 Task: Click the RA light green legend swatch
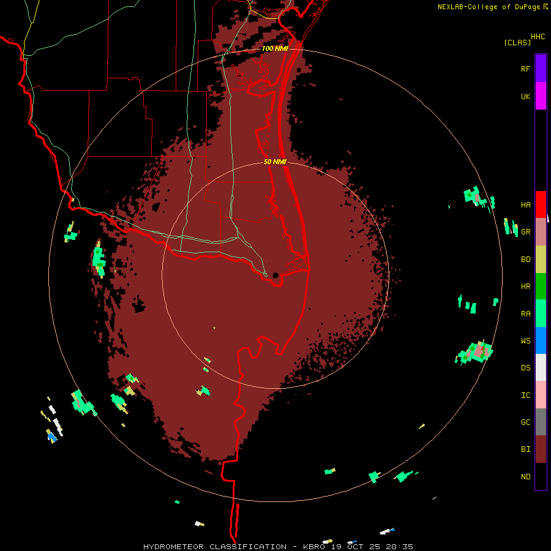[x=541, y=313]
